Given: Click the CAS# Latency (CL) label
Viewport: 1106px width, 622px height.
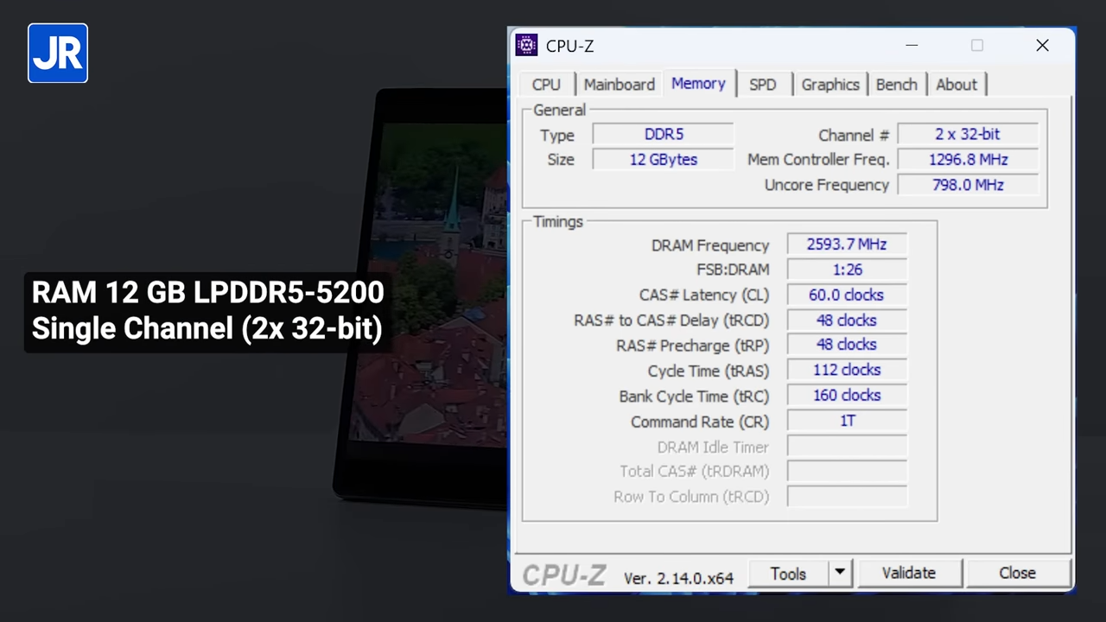Looking at the screenshot, I should tap(704, 295).
